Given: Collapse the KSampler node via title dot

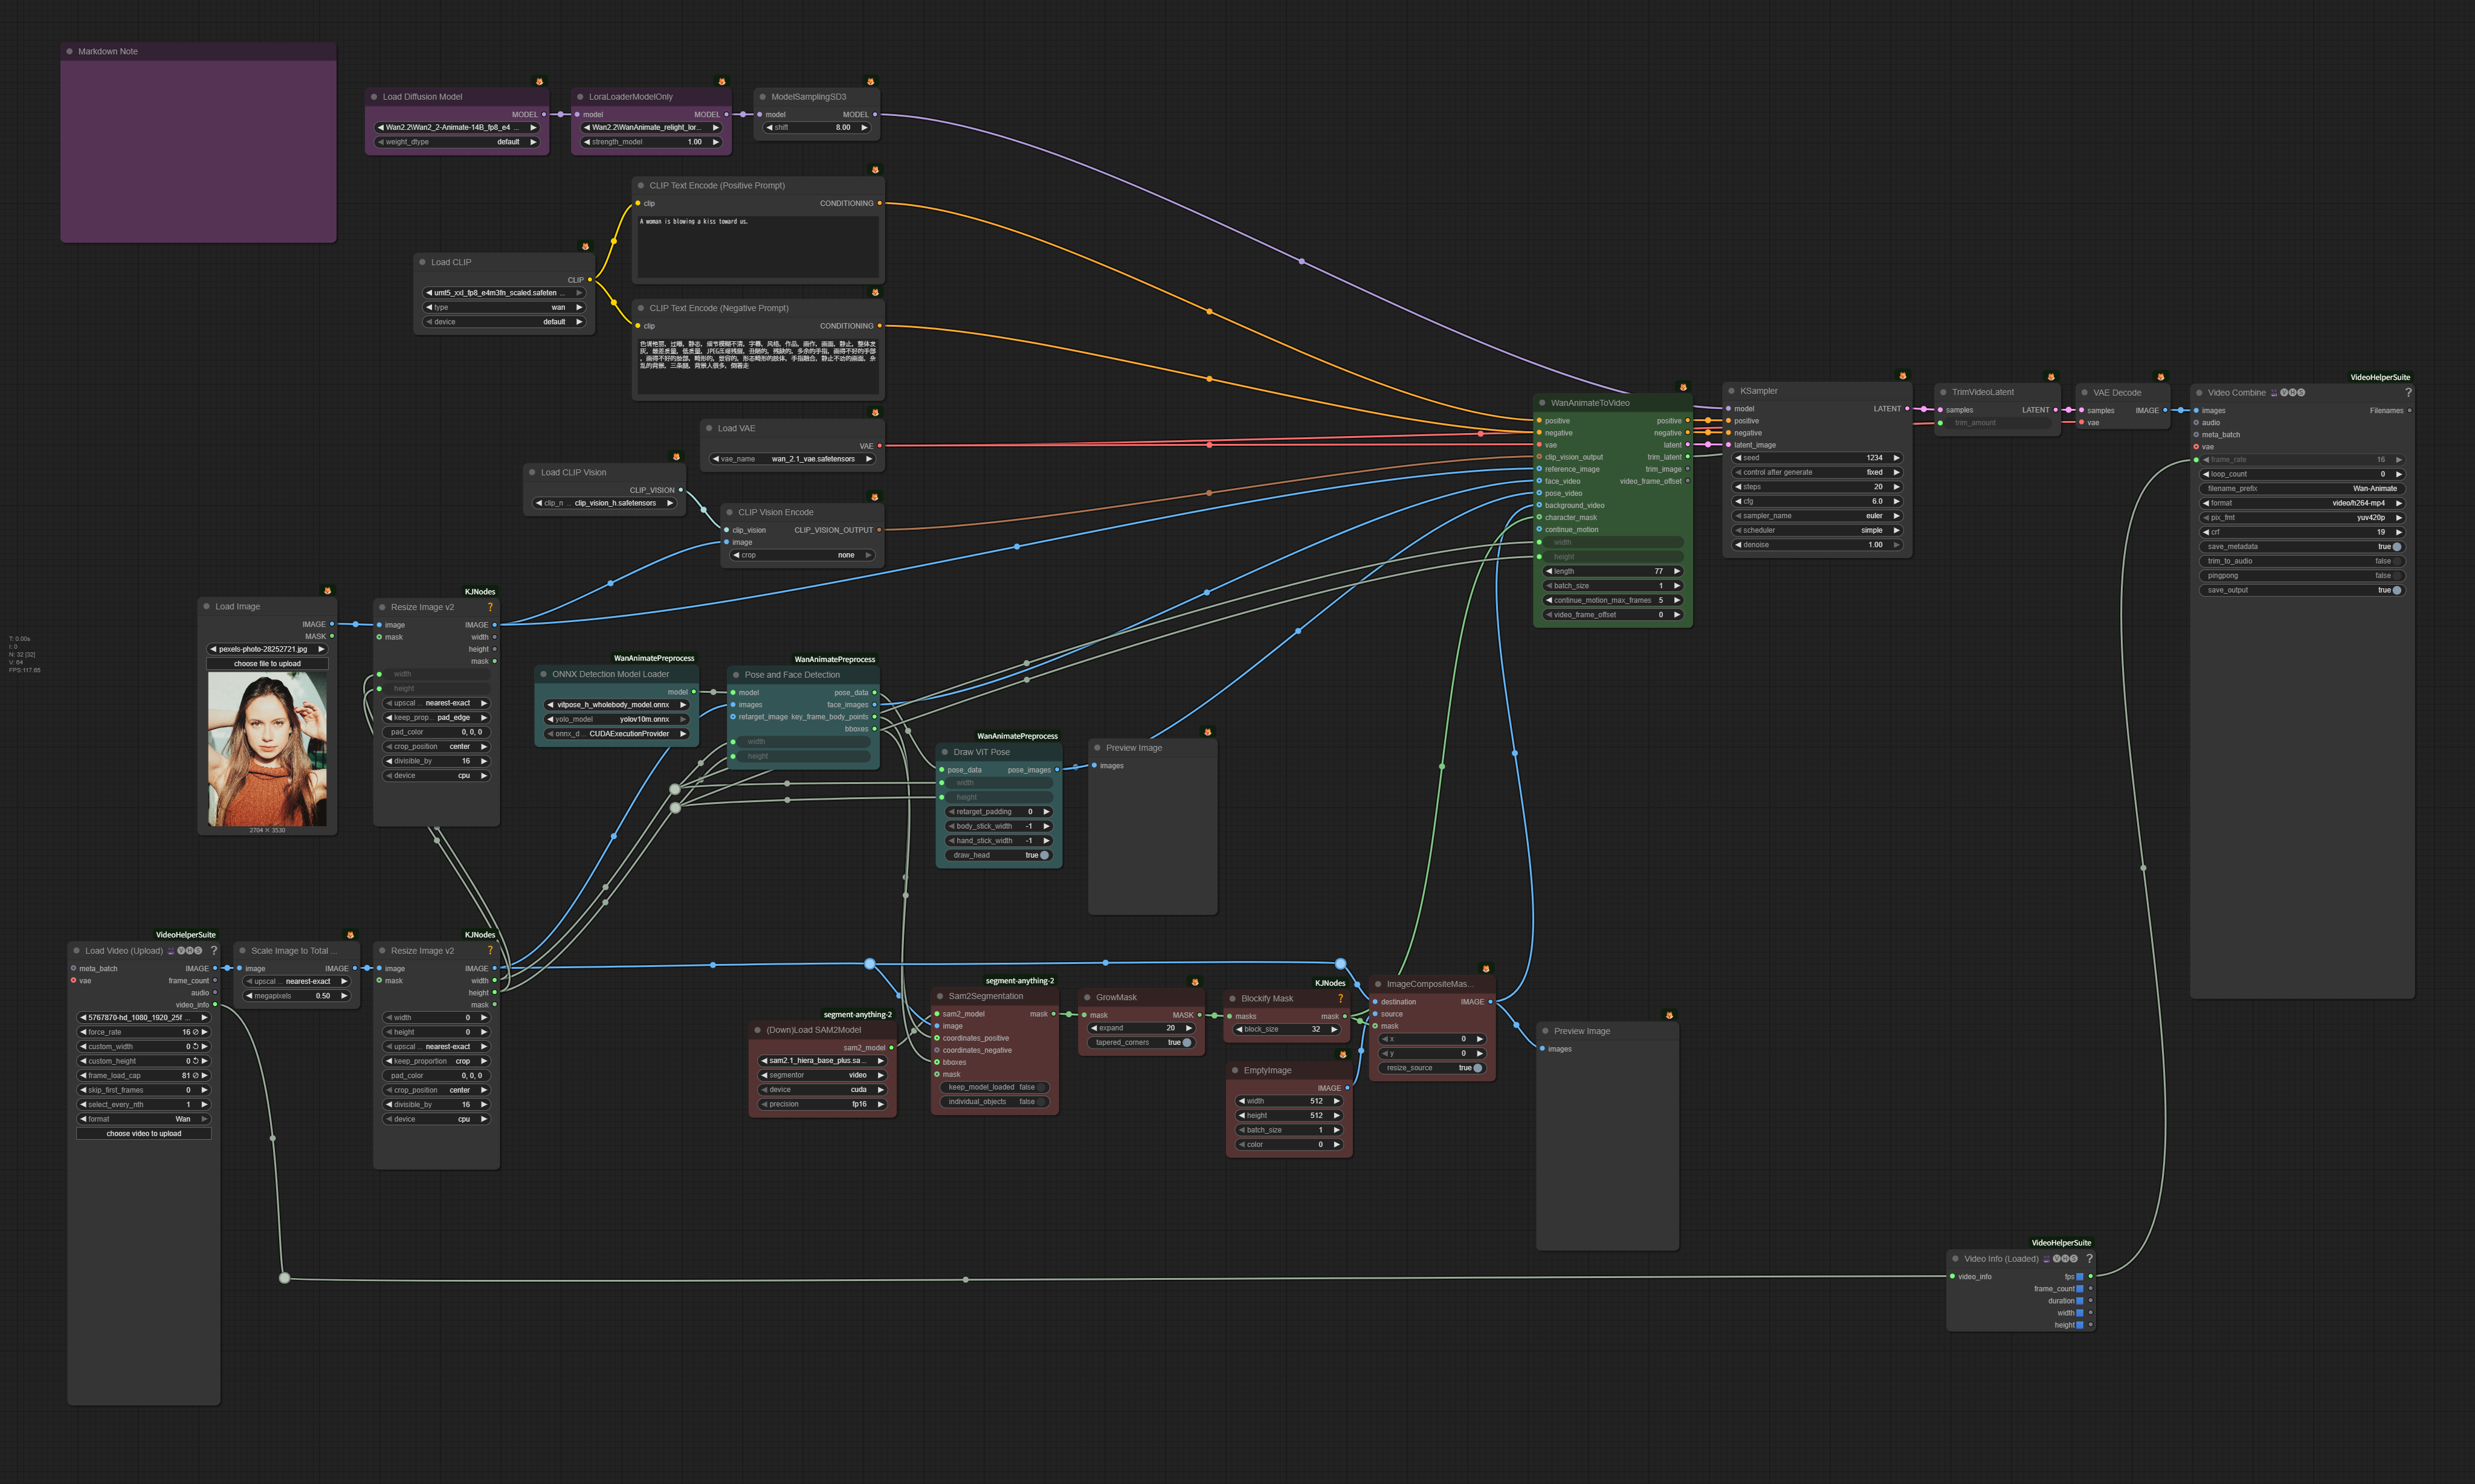Looking at the screenshot, I should pyautogui.click(x=1731, y=391).
